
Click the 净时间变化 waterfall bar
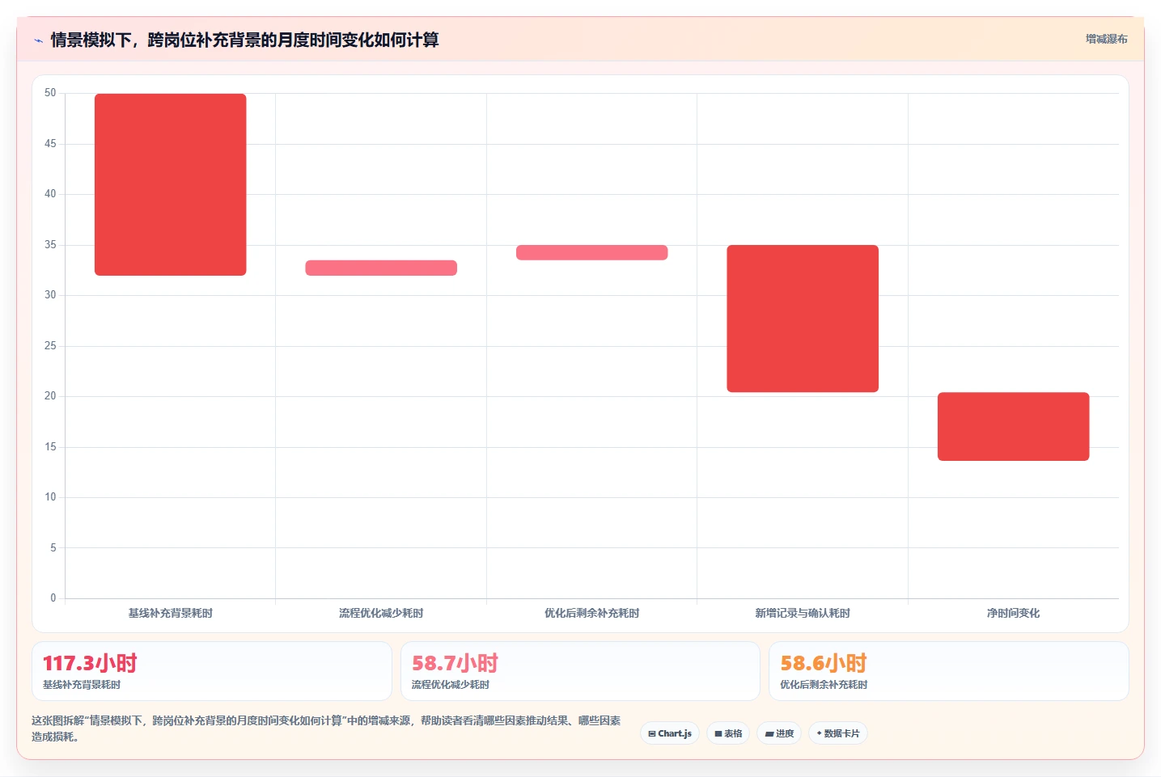tap(1014, 427)
